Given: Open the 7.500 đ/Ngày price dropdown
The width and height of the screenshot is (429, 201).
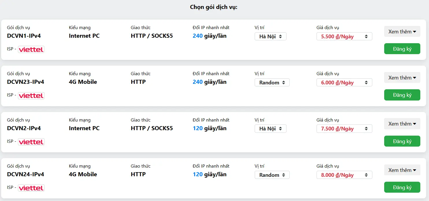Looking at the screenshot, I should (x=344, y=128).
